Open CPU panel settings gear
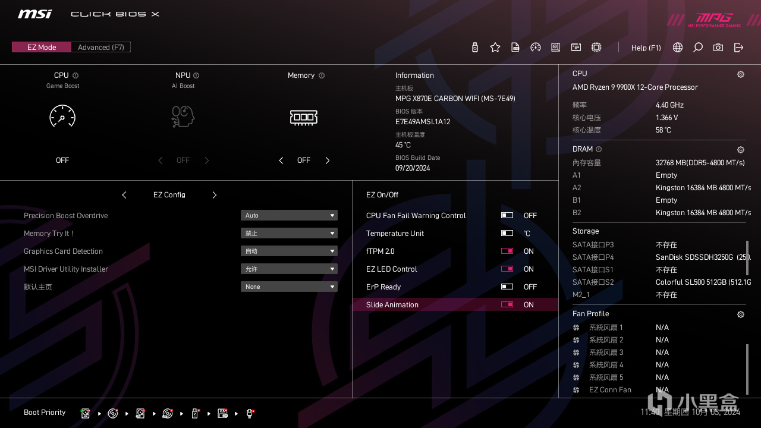Viewport: 761px width, 428px height. 741,74
